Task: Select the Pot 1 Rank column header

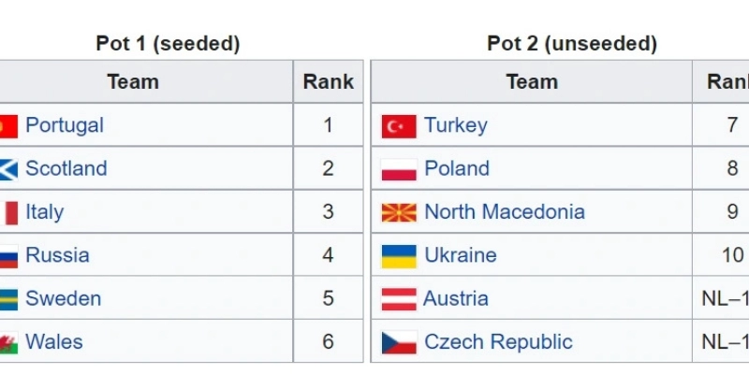Action: (x=329, y=81)
